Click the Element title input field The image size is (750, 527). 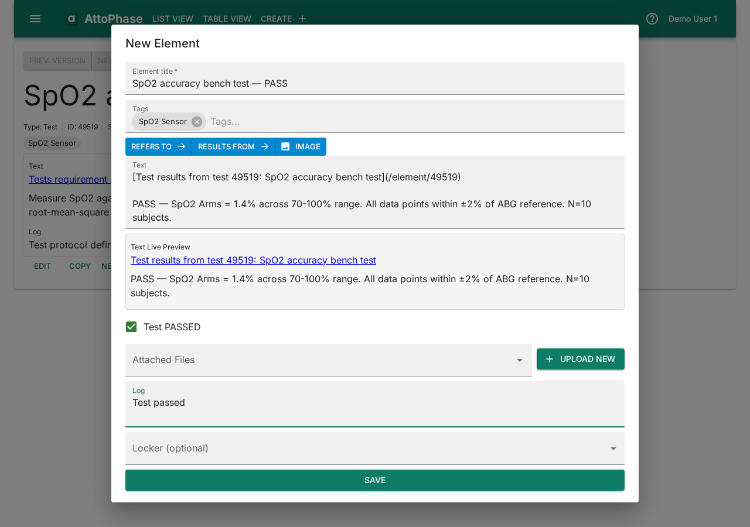(x=374, y=83)
